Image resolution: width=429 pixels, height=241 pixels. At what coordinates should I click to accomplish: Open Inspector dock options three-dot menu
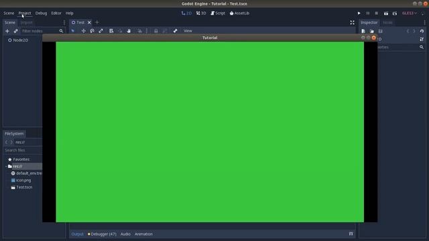(424, 22)
